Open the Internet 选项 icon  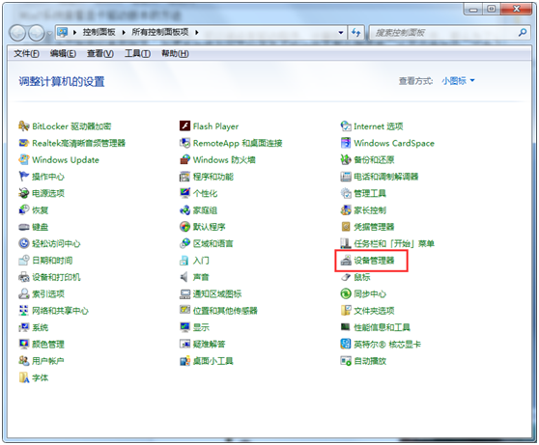point(346,126)
